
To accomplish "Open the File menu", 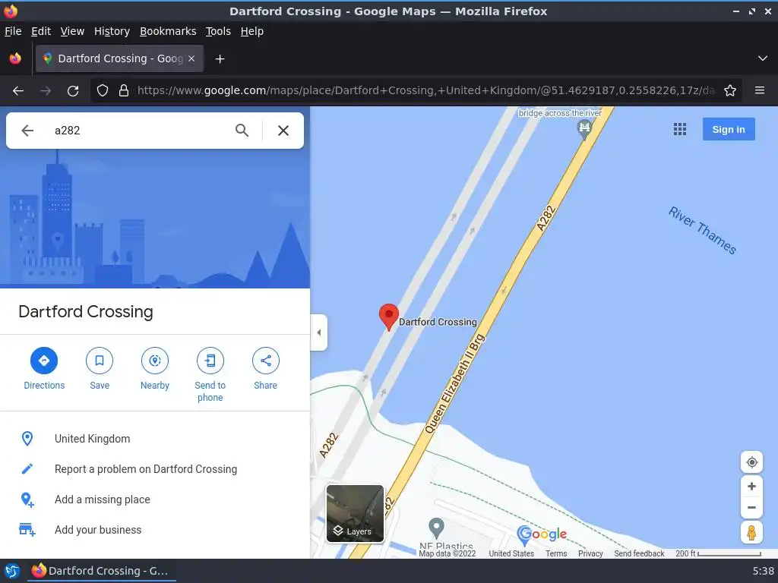I will coord(13,31).
